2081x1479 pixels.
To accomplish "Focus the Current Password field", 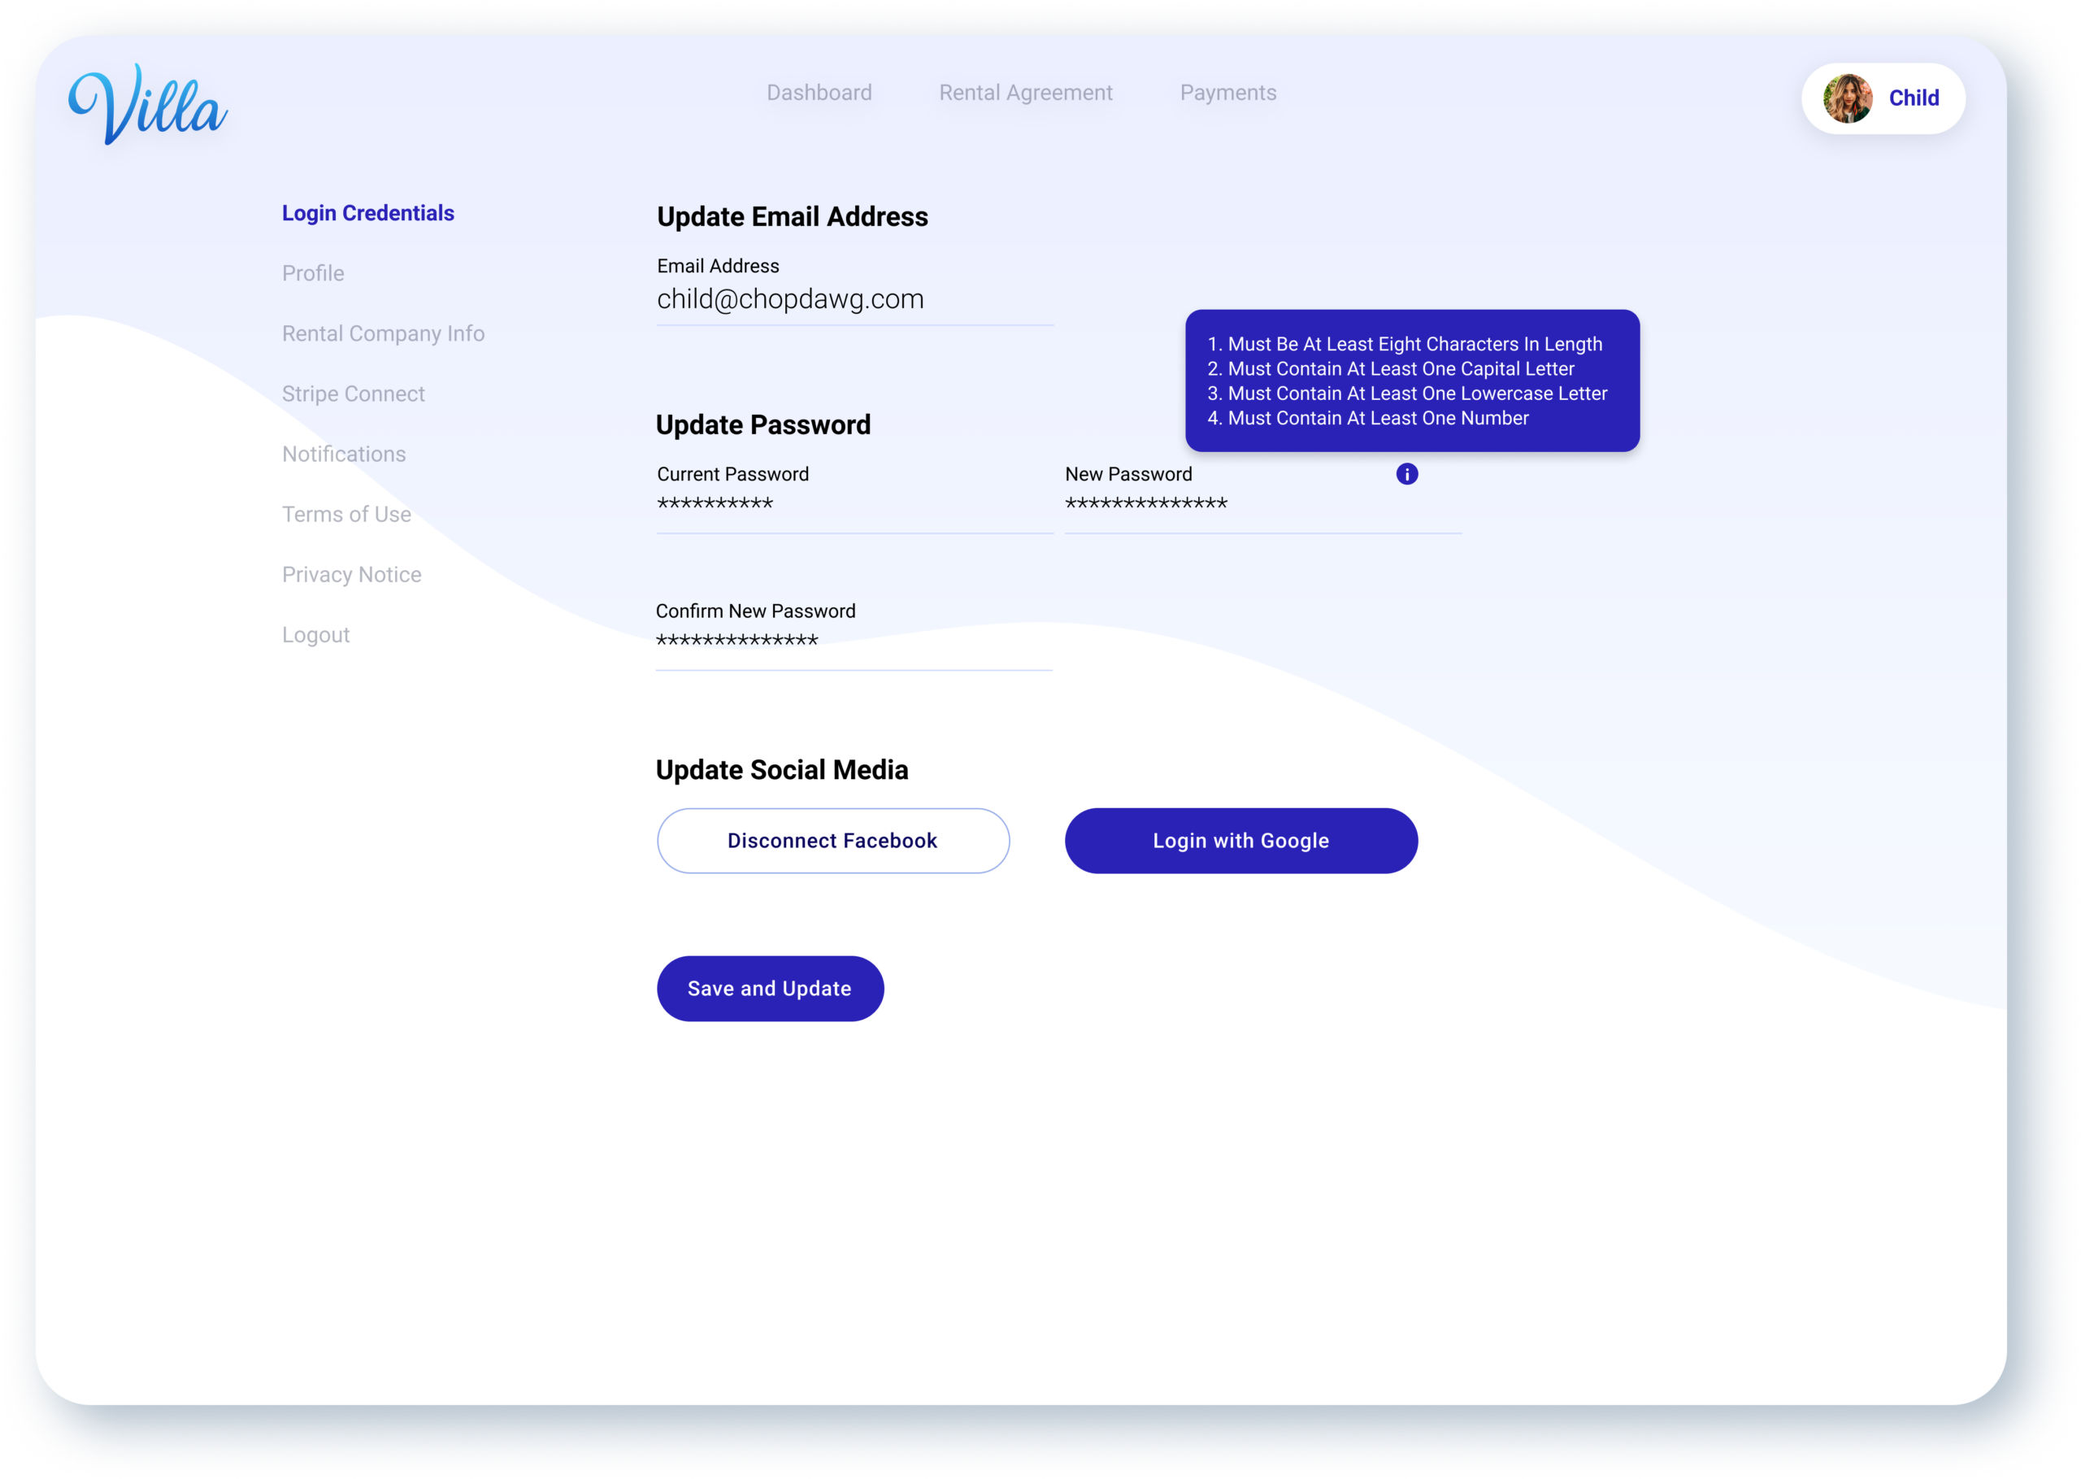I will click(854, 506).
